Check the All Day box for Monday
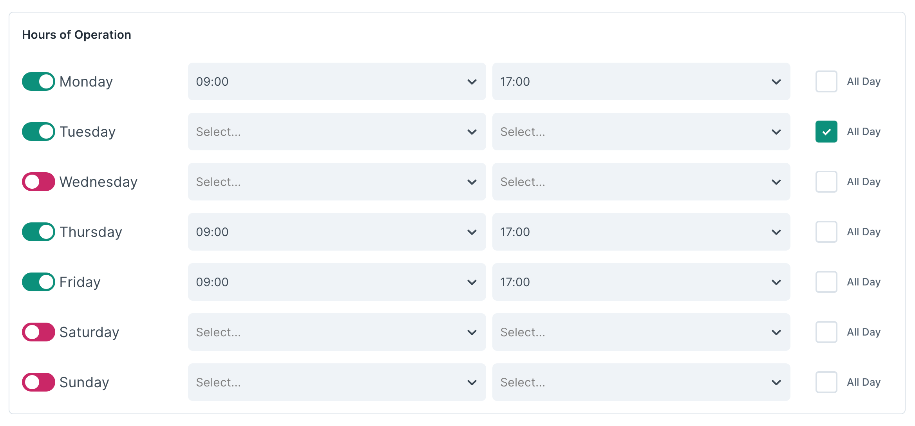 (826, 81)
